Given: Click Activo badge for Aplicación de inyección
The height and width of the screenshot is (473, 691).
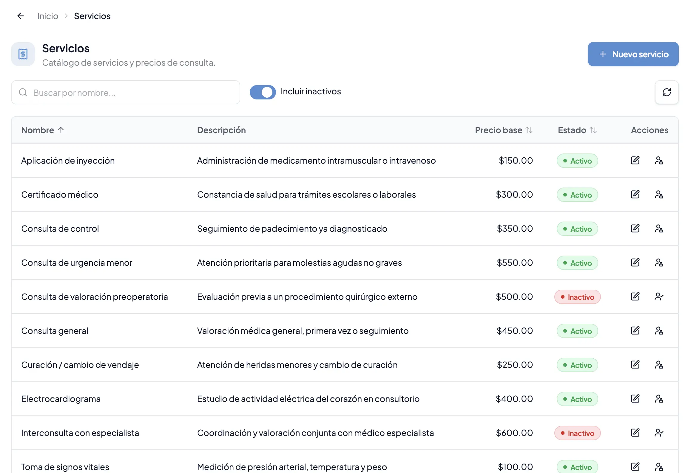Looking at the screenshot, I should 577,161.
